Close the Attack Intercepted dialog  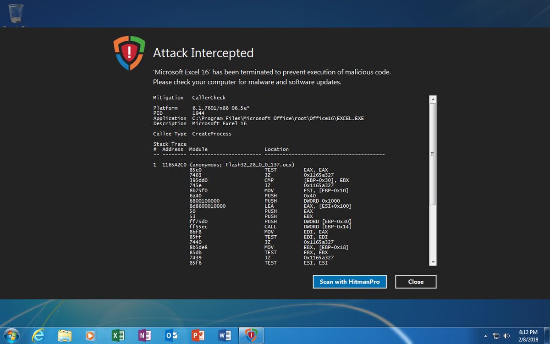pyautogui.click(x=415, y=282)
